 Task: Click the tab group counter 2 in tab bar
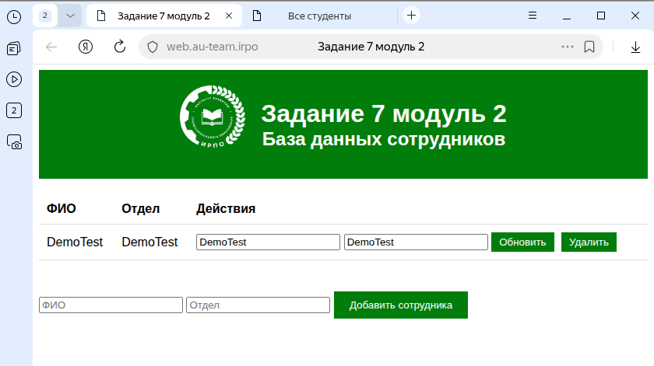pos(45,16)
